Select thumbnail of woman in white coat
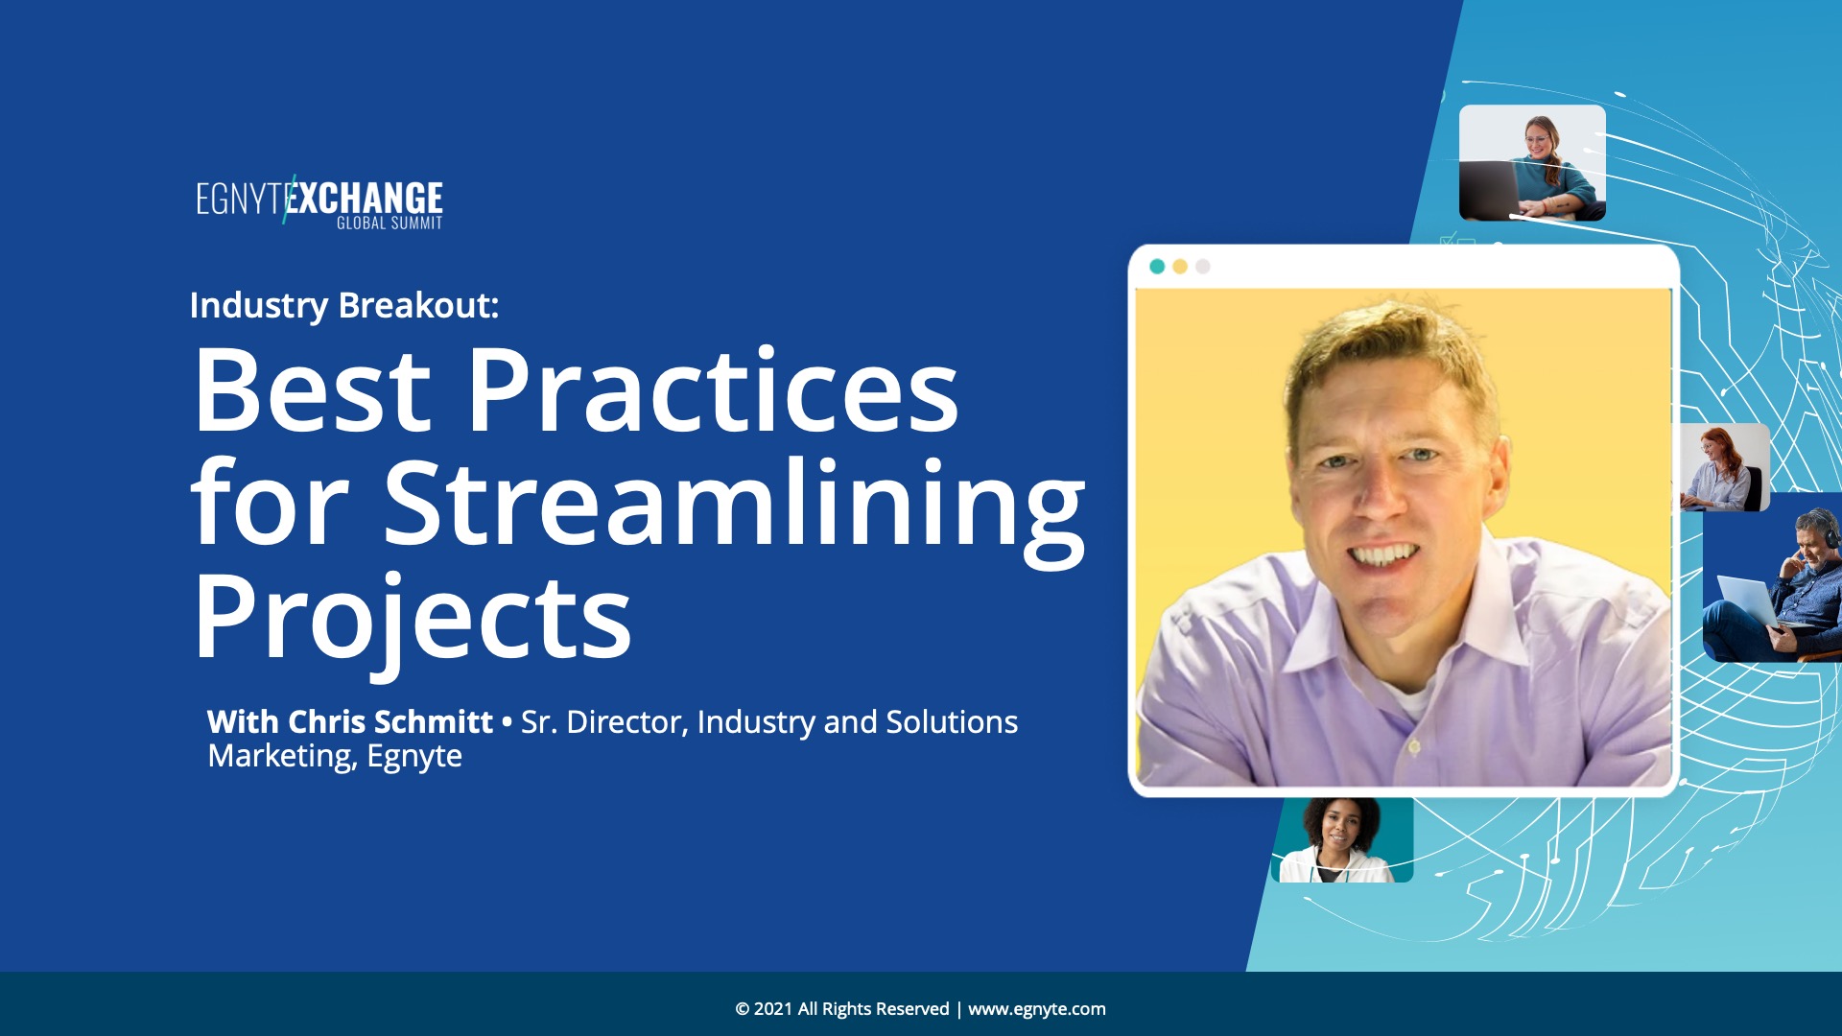This screenshot has width=1842, height=1036. pos(1342,840)
